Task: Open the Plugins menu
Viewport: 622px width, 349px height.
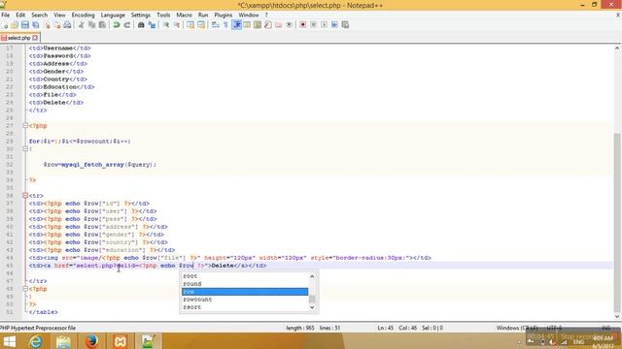Action: click(x=223, y=16)
